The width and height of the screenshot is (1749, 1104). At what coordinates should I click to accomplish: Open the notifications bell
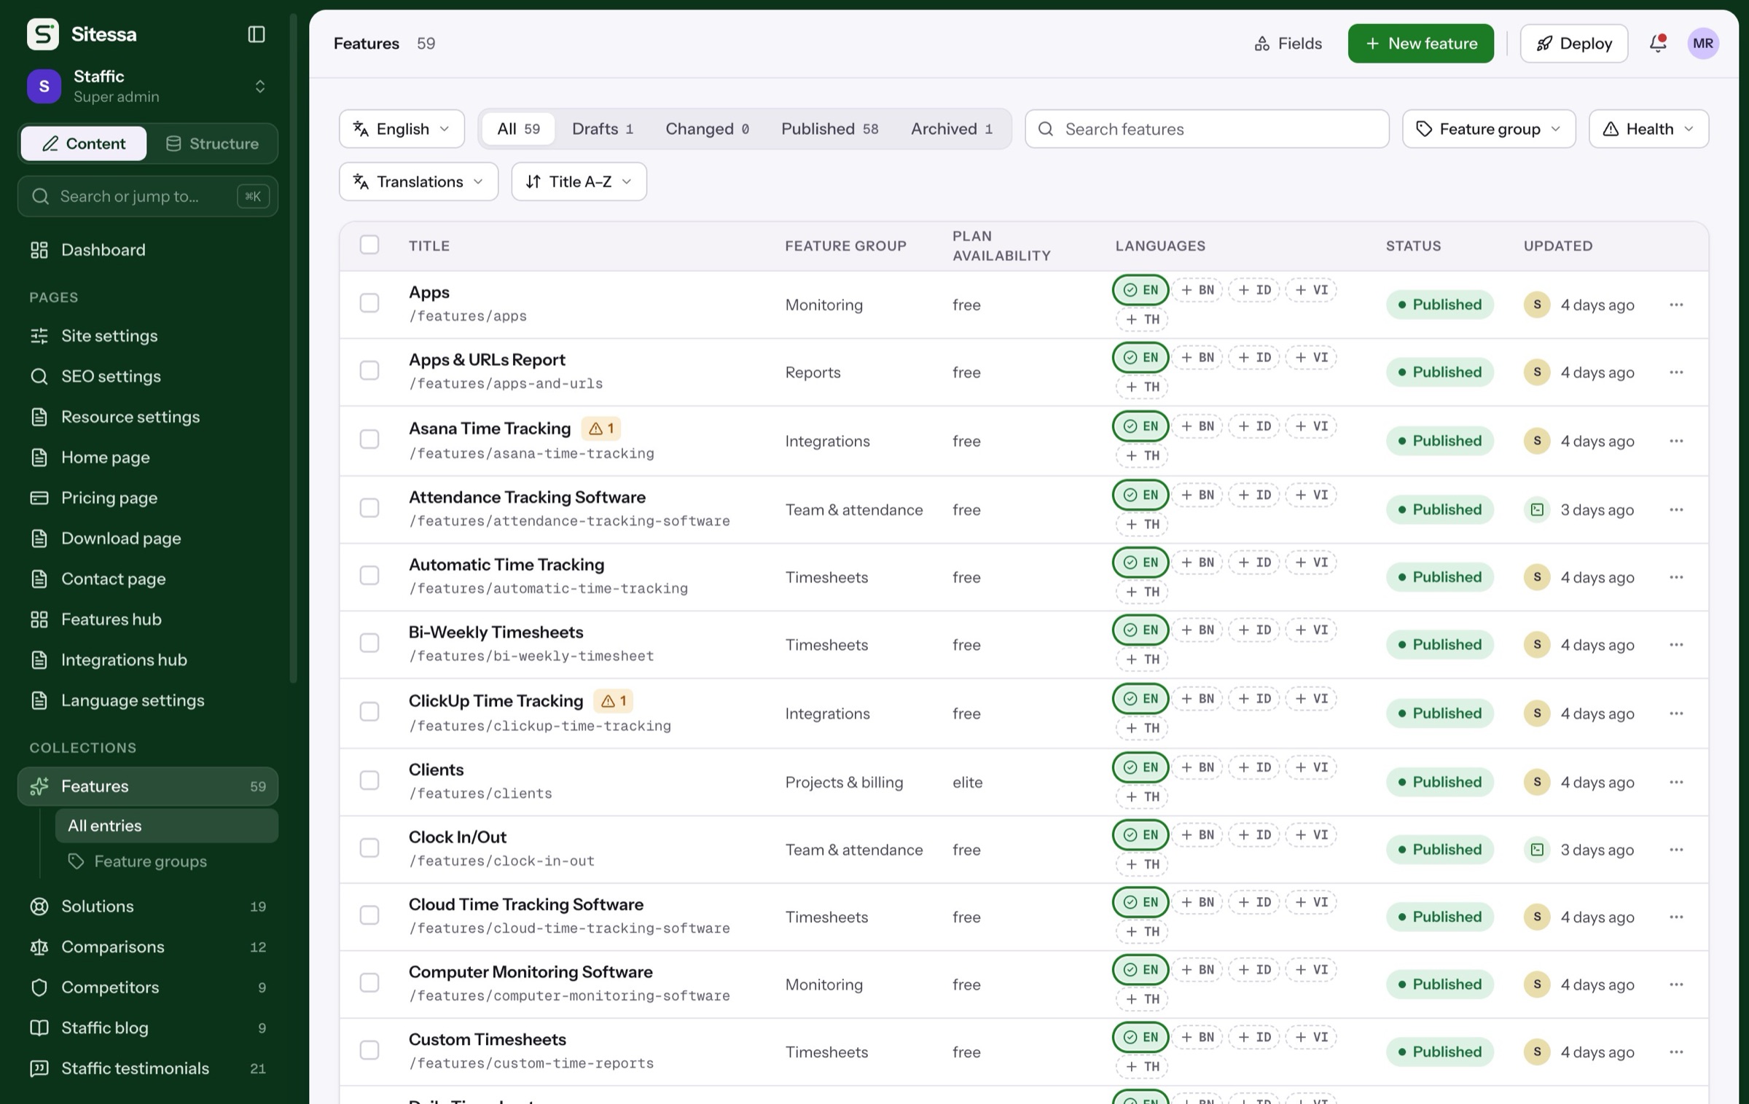tap(1658, 43)
